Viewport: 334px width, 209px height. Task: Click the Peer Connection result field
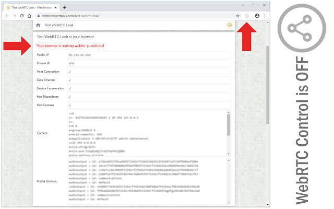coord(149,72)
